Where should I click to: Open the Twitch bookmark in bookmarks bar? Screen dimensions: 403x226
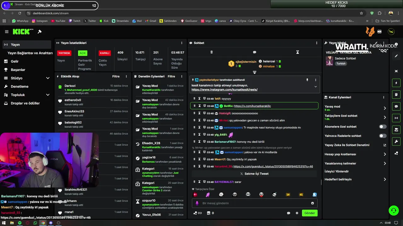point(74,21)
